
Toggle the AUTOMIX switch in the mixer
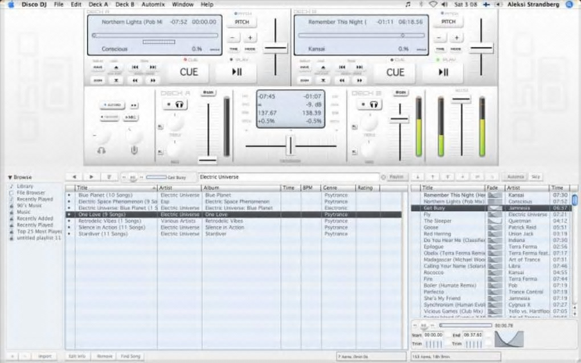point(112,105)
